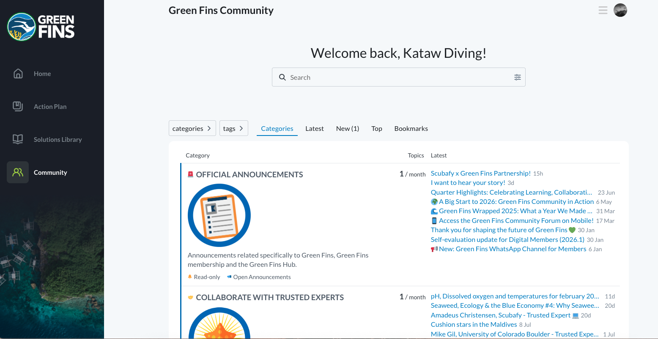Click the starfish Trusted Experts image
This screenshot has width=658, height=339.
coord(219,323)
